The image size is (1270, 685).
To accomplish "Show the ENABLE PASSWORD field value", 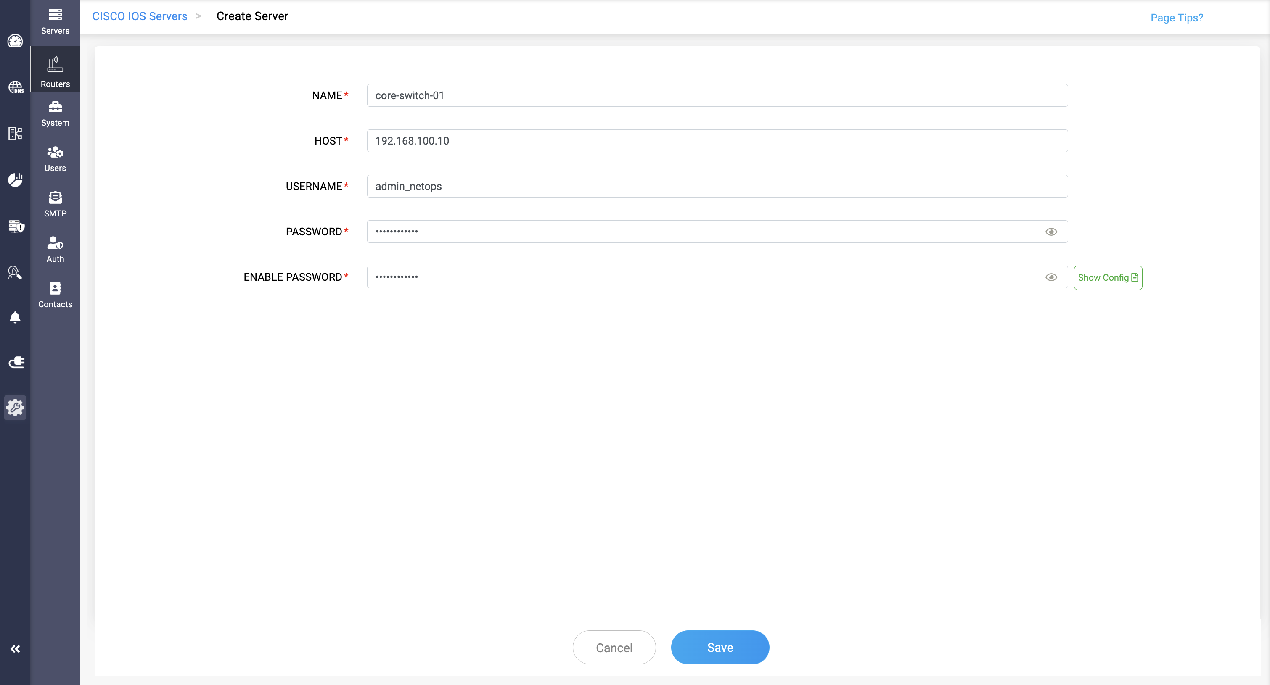I will point(1052,277).
